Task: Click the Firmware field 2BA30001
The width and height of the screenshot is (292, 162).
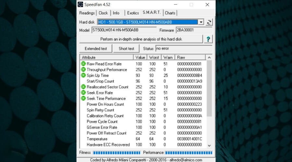Action: (x=194, y=30)
